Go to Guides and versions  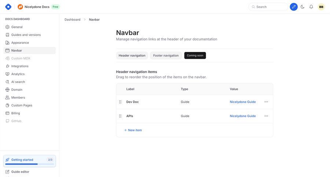(x=29, y=35)
